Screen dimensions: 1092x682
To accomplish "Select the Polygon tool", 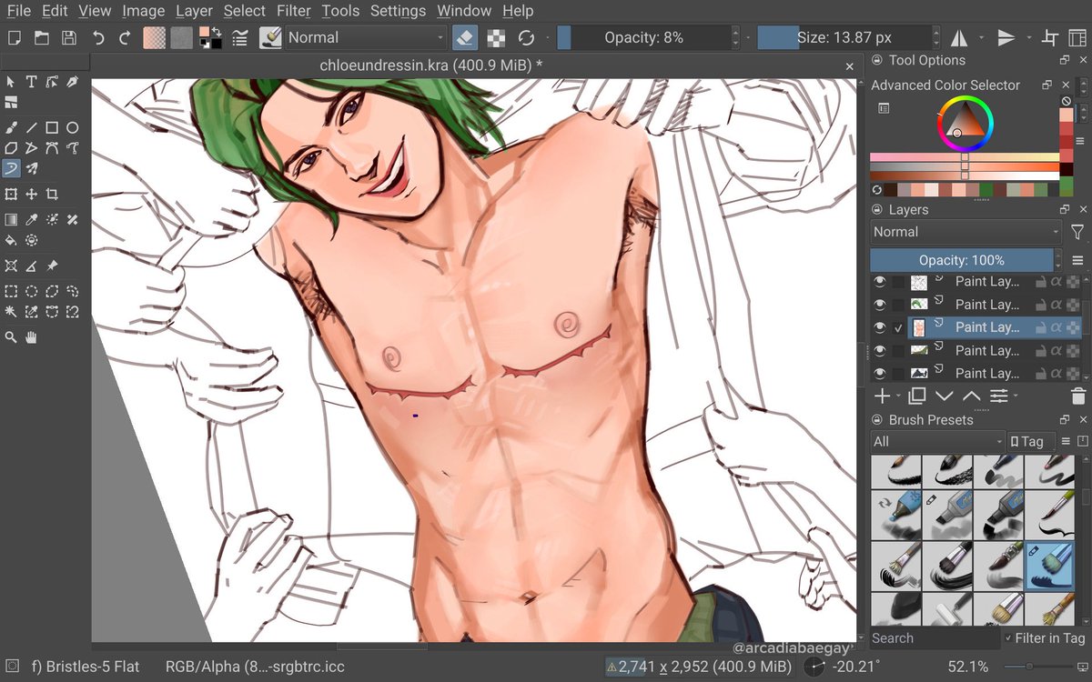I will (11, 147).
